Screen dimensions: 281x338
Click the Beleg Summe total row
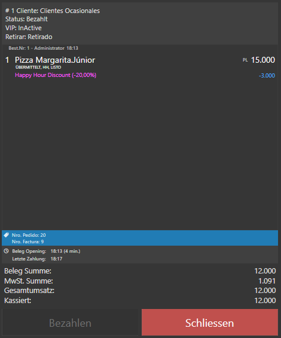click(x=140, y=271)
